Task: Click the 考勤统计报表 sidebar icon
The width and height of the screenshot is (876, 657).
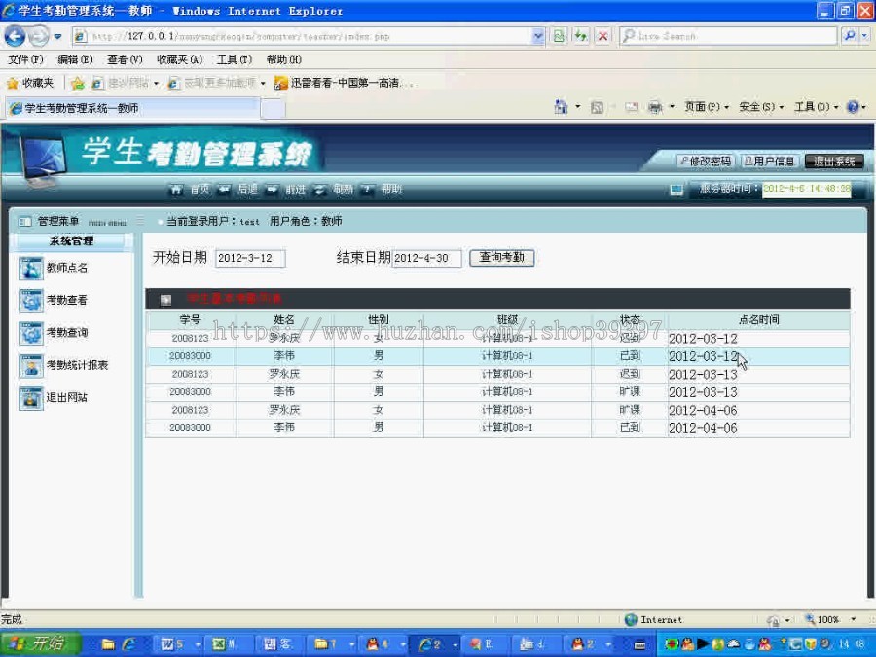Action: (x=31, y=365)
